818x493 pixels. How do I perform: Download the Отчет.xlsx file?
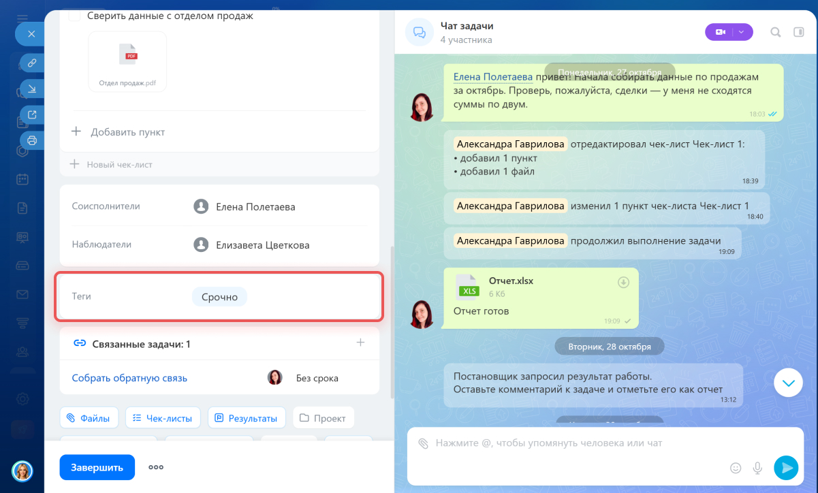pyautogui.click(x=623, y=283)
